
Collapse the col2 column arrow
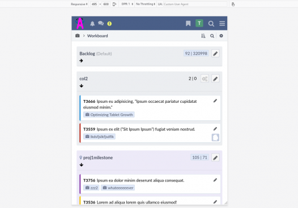[x=82, y=86]
